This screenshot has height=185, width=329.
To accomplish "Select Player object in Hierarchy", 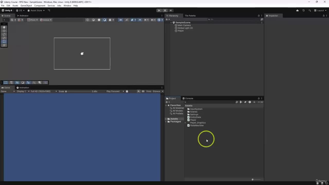I will [181, 31].
